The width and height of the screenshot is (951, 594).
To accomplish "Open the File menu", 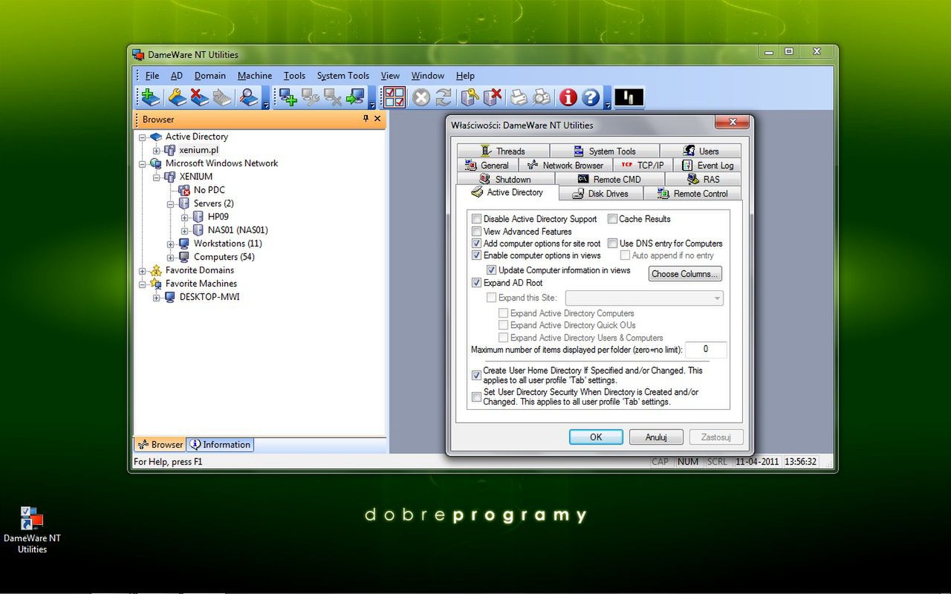I will coord(152,76).
